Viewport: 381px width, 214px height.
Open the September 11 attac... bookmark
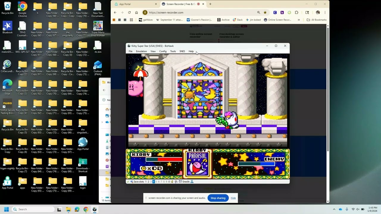(x=170, y=20)
